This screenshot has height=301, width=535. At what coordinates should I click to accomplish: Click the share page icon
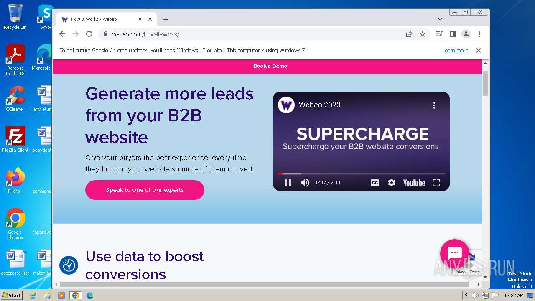point(409,34)
